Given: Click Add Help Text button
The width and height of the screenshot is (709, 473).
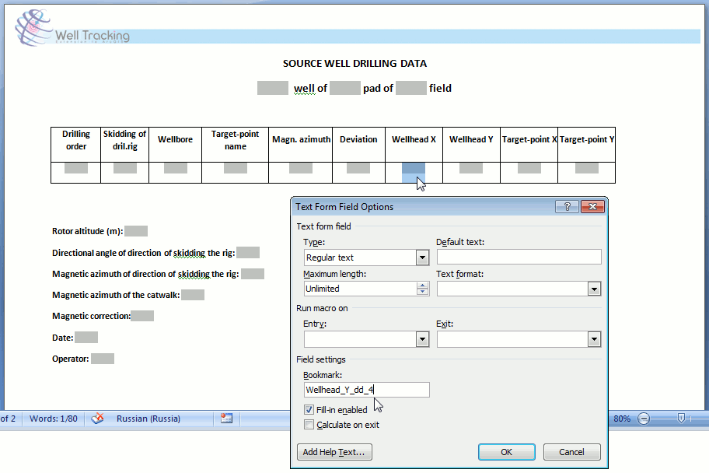Looking at the screenshot, I should pos(334,452).
